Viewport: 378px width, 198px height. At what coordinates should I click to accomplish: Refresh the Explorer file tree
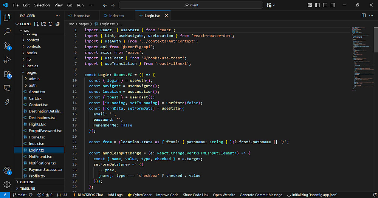[x=50, y=24]
